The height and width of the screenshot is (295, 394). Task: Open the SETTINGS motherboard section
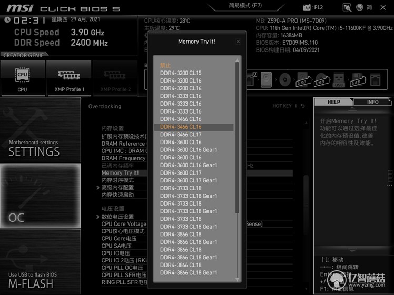[41, 130]
